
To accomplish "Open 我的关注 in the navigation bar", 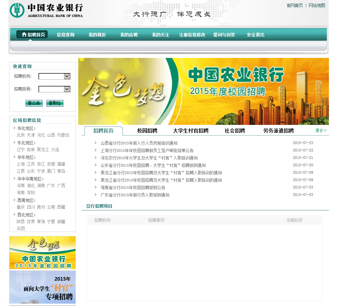I will (160, 35).
